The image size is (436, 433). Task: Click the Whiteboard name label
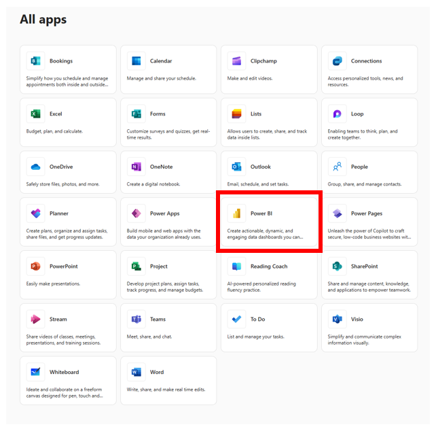(65, 372)
